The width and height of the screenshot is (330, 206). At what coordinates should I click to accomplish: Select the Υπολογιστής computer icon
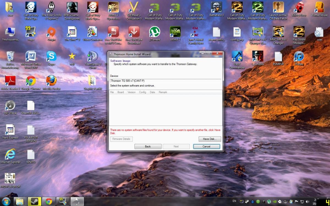10,34
